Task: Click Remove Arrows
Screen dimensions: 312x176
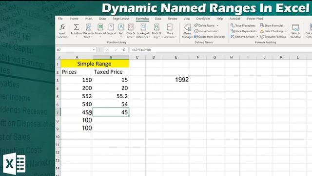Action: coord(243,37)
